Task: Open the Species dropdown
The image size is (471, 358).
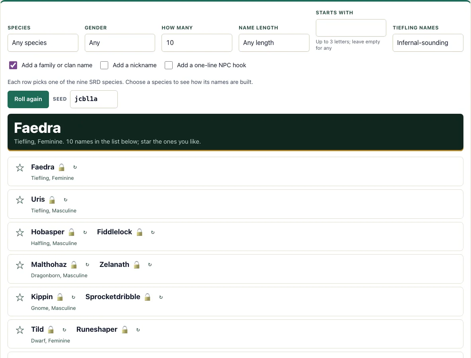Action: [43, 43]
